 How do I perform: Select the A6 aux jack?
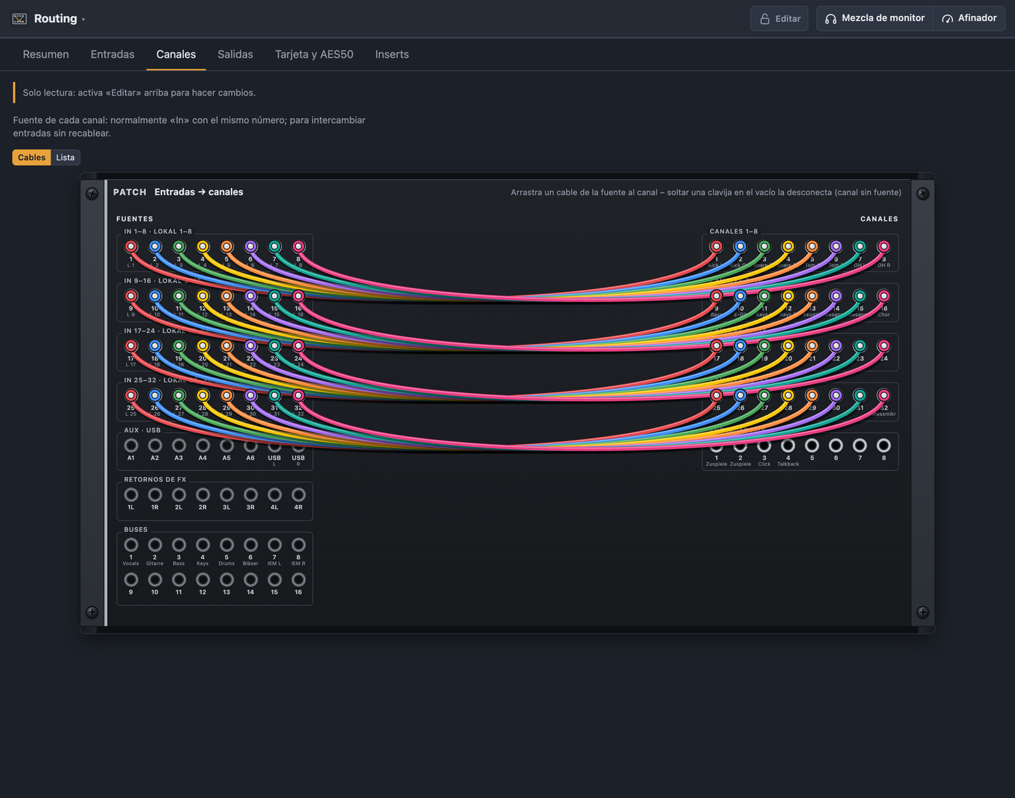pyautogui.click(x=251, y=446)
